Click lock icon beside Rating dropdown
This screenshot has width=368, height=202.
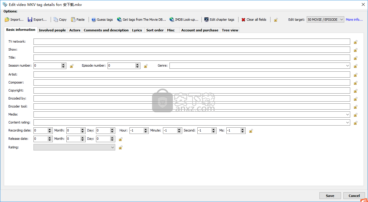121,148
